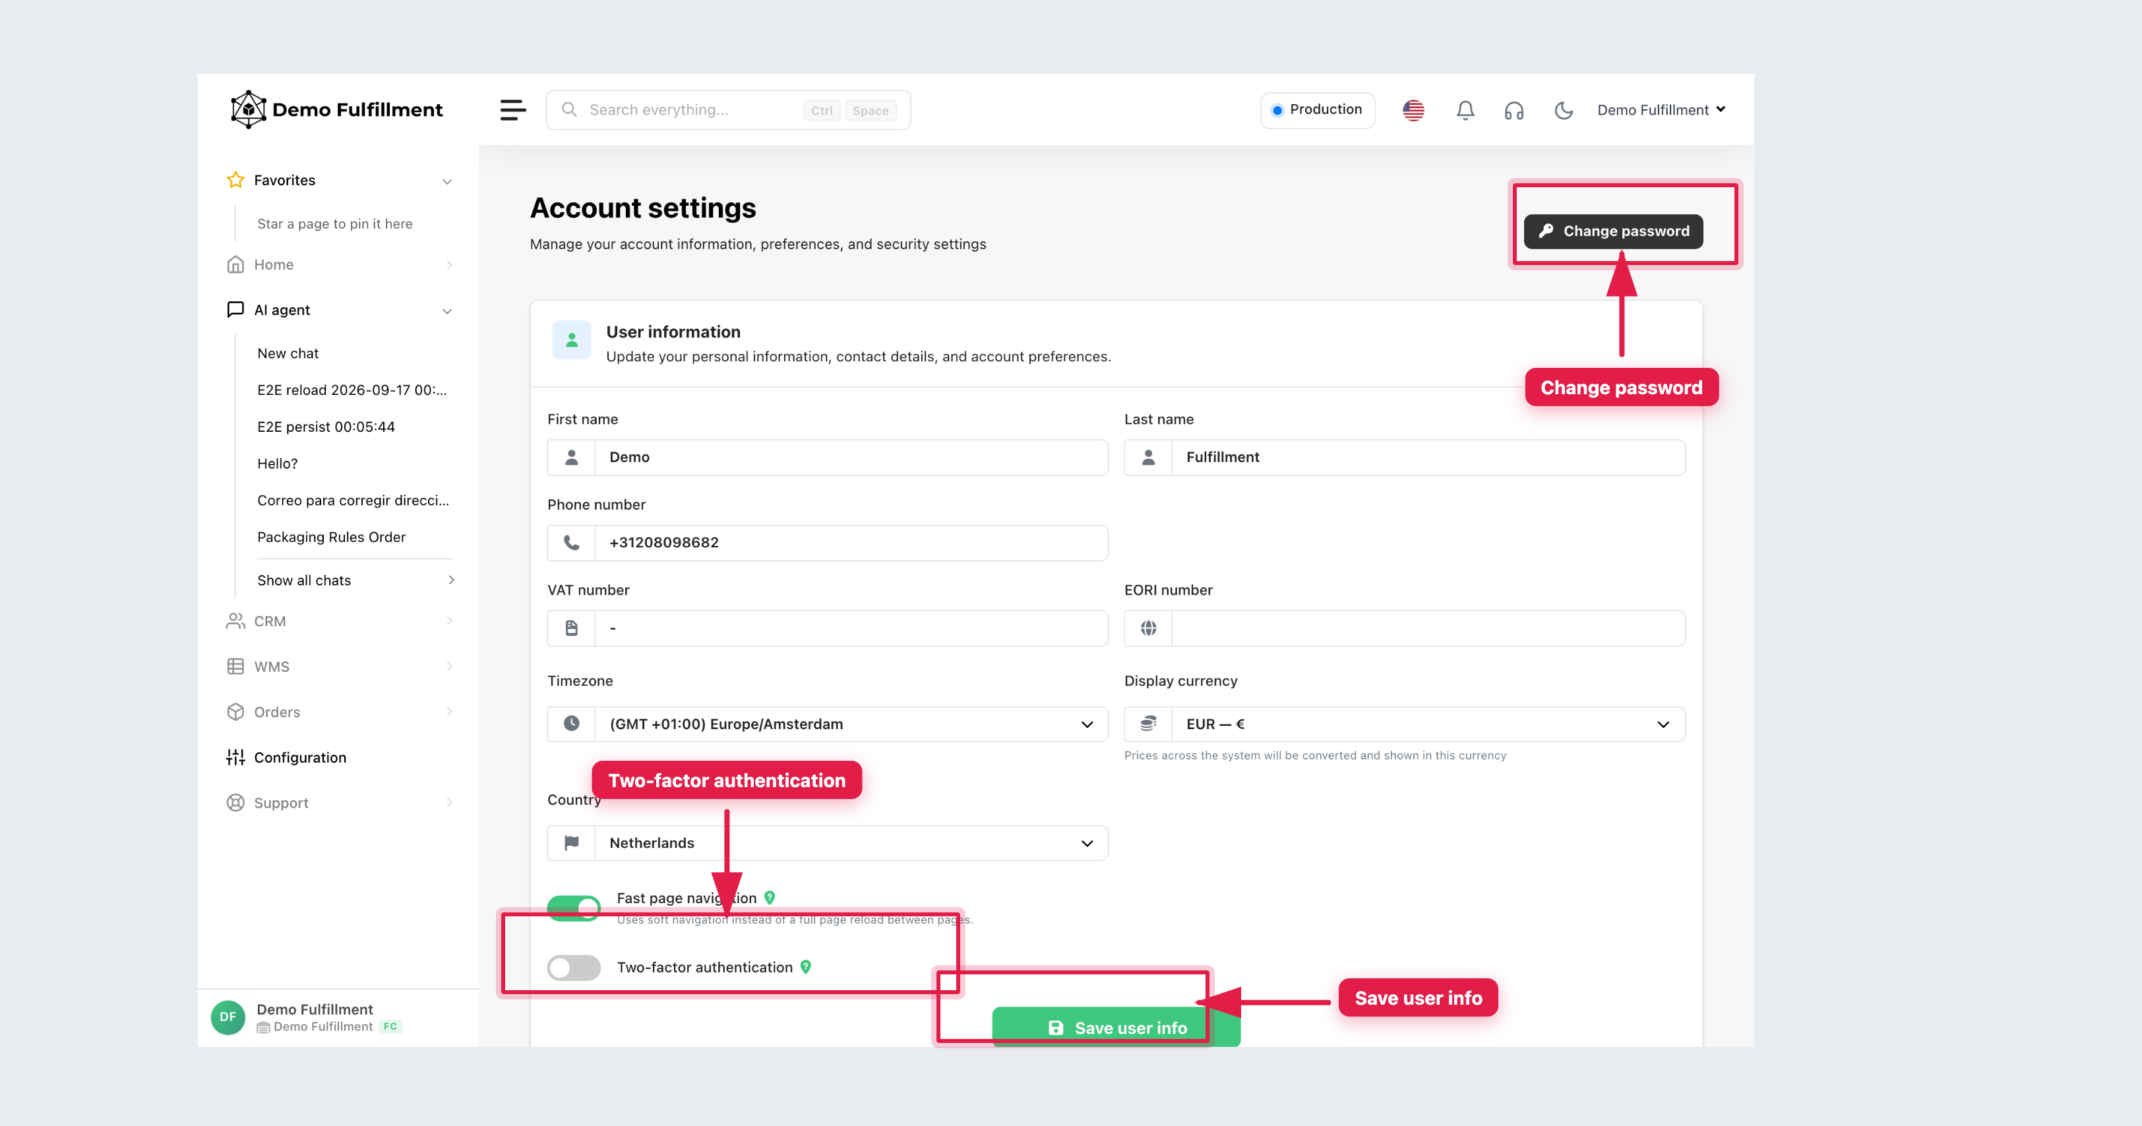2142x1126 pixels.
Task: Click the User information avatar icon
Action: pyautogui.click(x=571, y=340)
